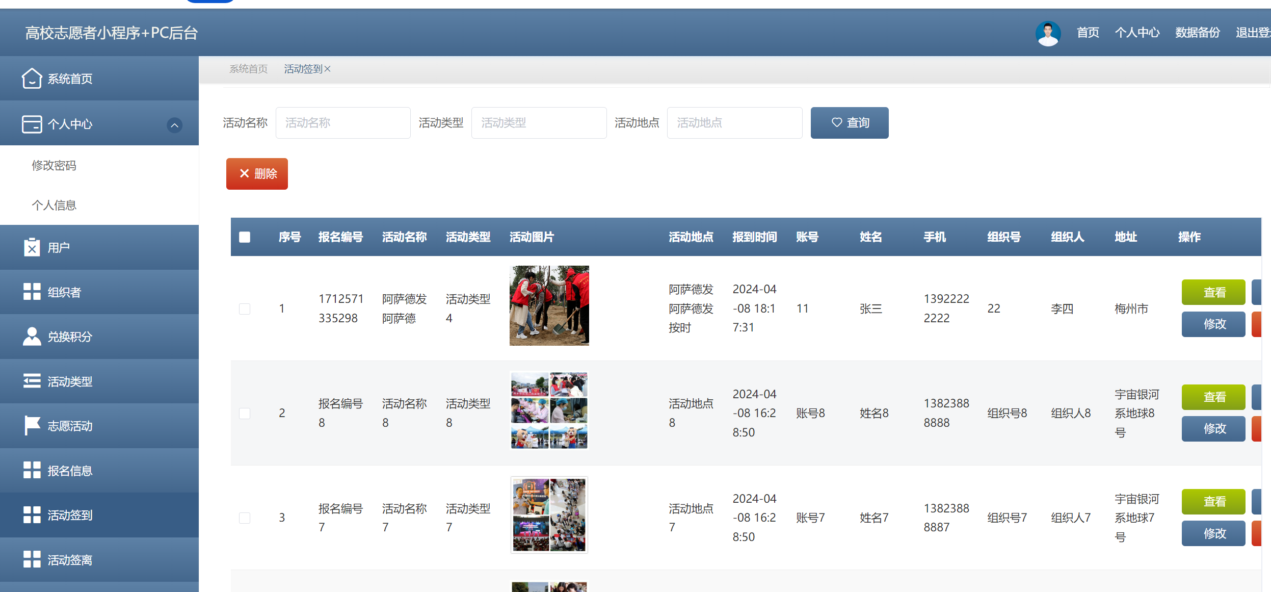
Task: Open 个人信息 in the sidebar
Action: point(54,205)
